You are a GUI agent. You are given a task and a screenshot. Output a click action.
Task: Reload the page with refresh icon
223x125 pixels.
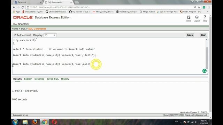(x=23, y=7)
